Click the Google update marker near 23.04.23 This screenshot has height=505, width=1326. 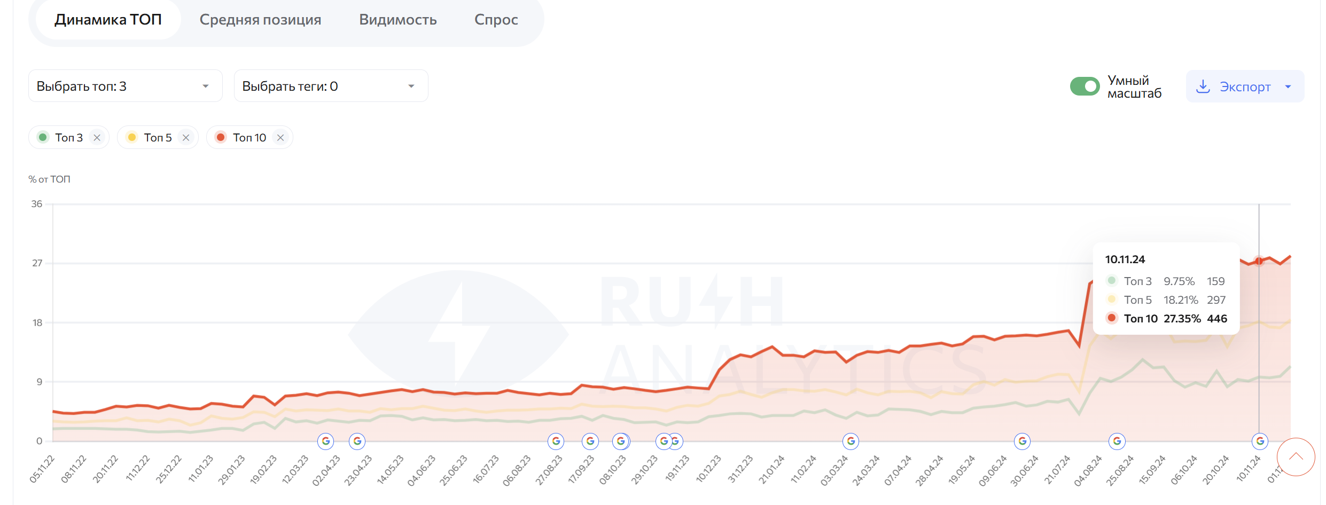coord(357,441)
